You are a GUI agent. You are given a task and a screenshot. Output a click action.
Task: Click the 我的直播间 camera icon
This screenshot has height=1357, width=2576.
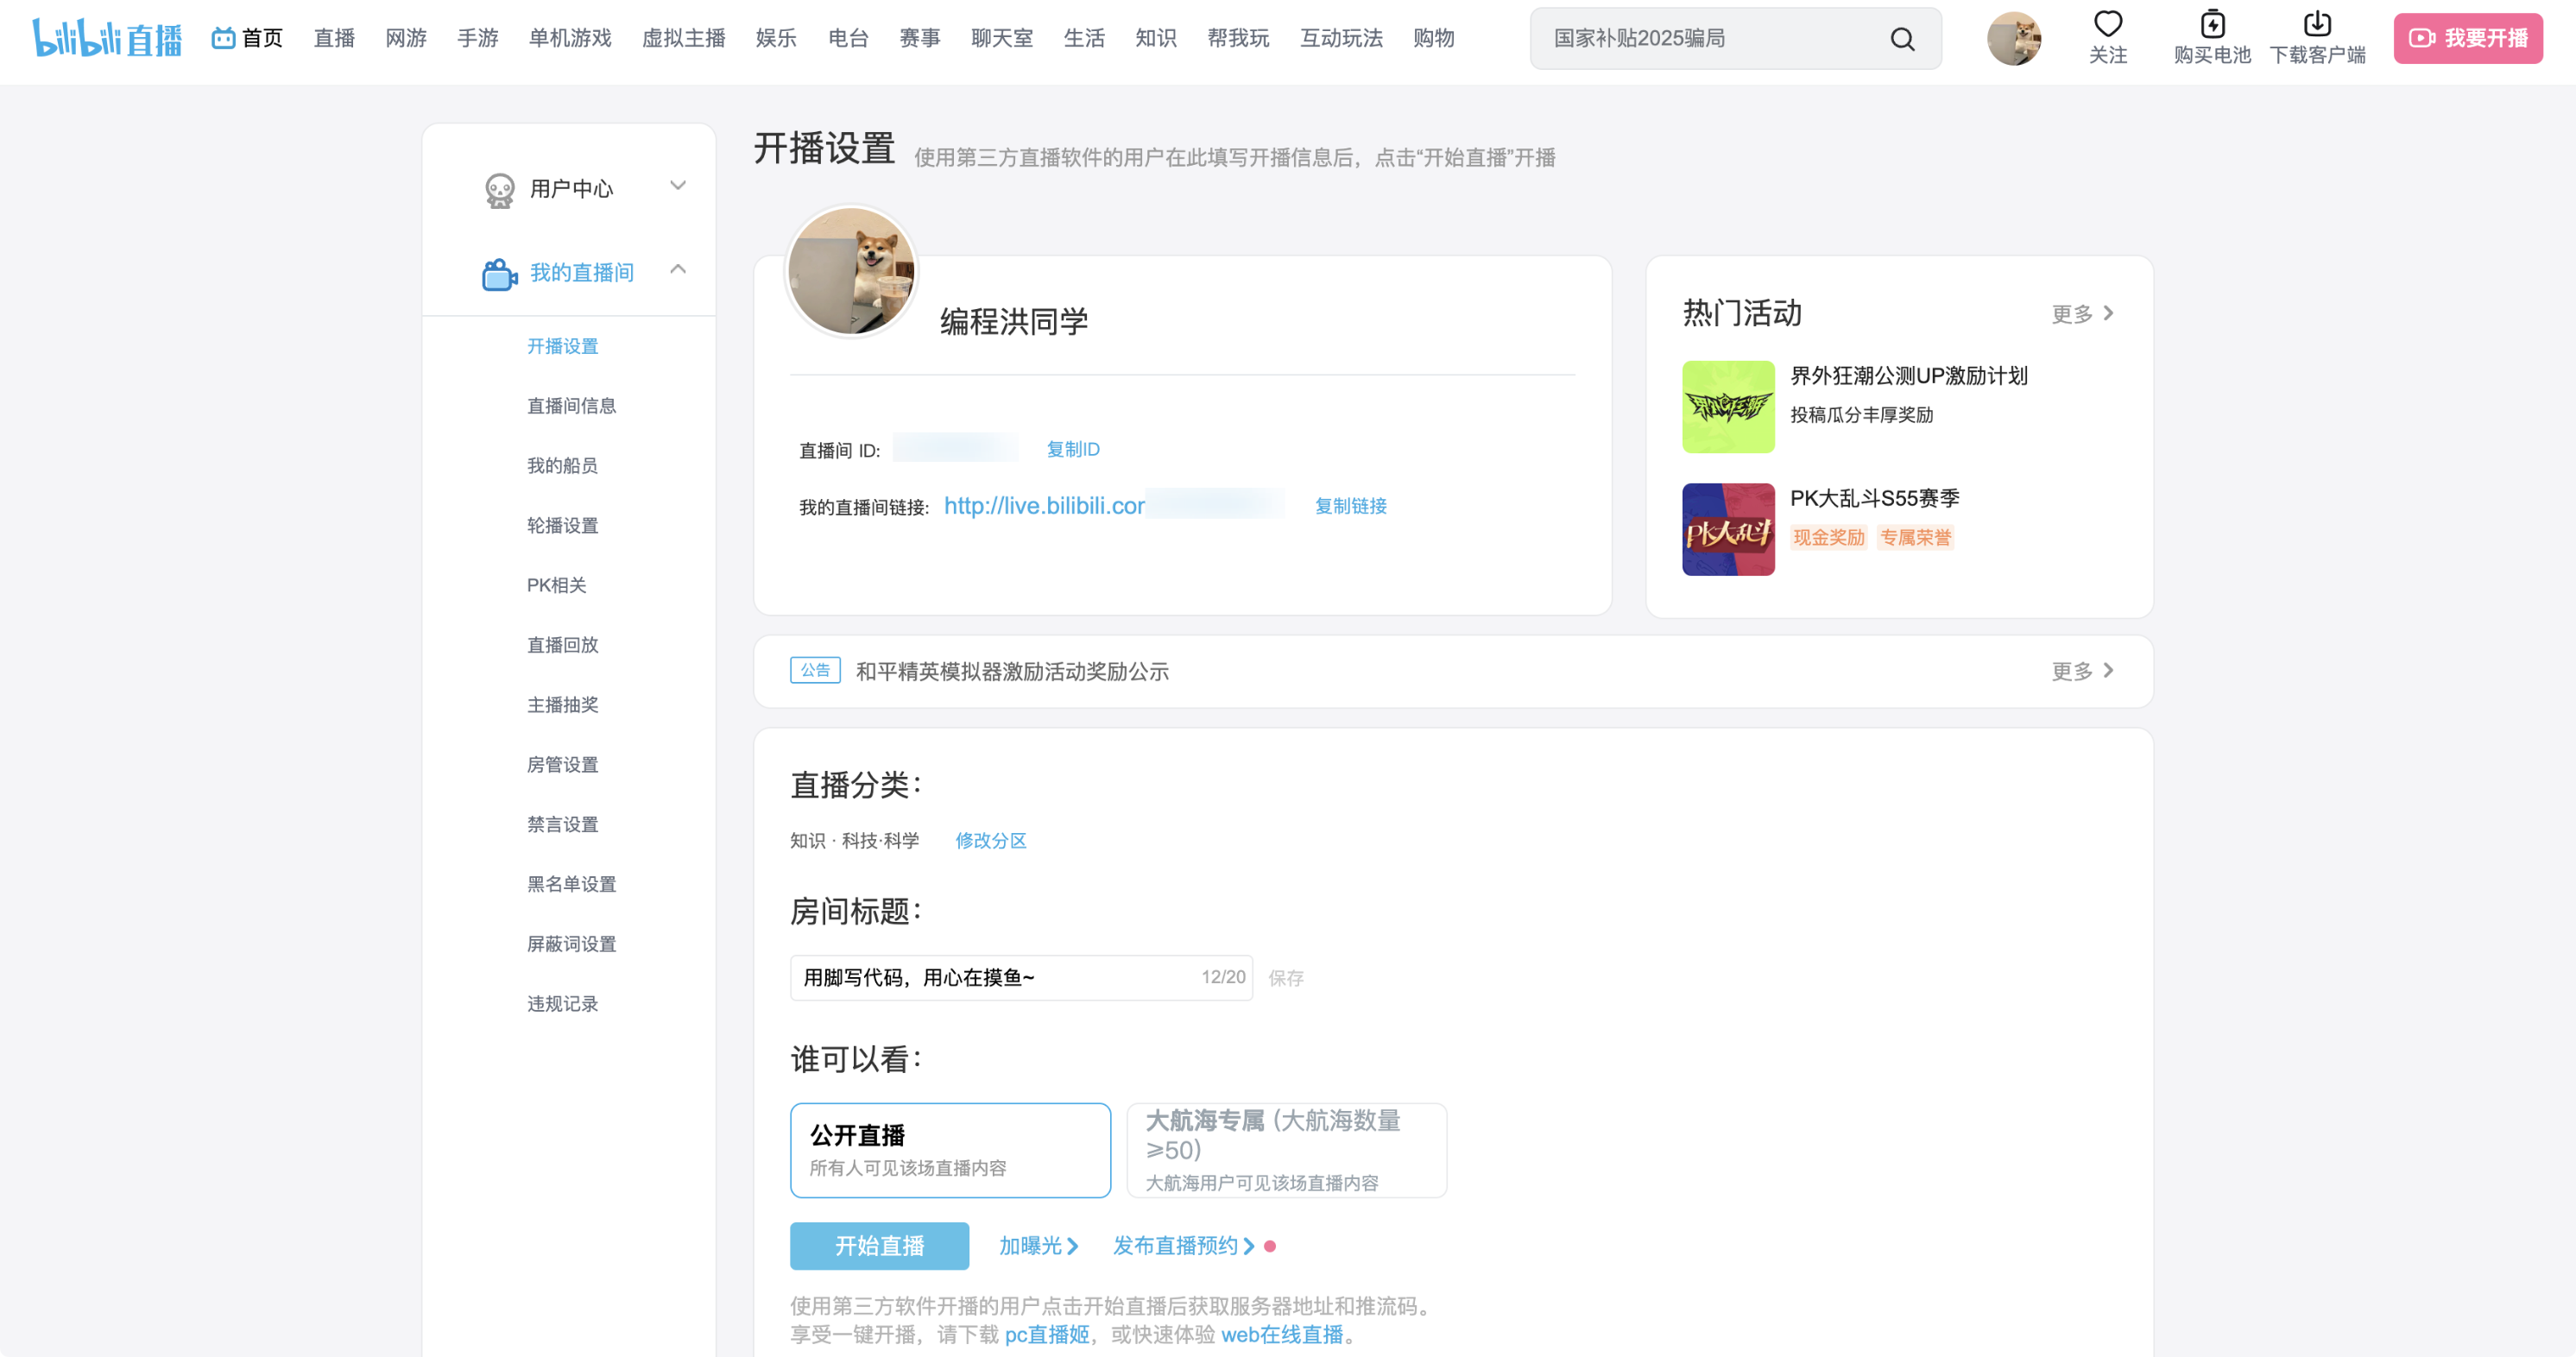pos(499,273)
